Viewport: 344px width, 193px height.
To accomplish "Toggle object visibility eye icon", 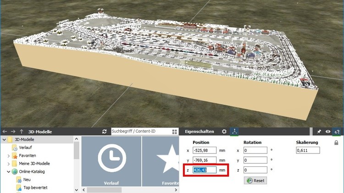I will coord(328,132).
